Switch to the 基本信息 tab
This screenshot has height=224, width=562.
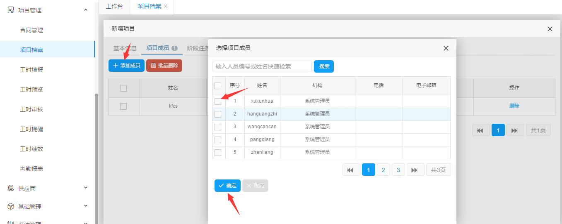[x=125, y=48]
